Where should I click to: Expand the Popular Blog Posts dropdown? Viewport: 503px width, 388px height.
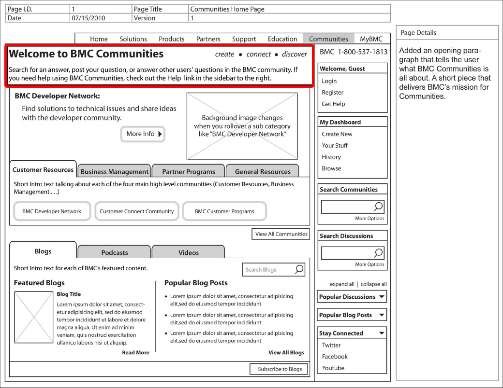point(382,315)
